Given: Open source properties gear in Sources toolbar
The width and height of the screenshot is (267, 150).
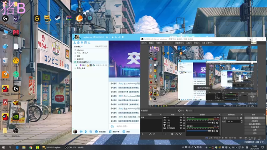Looking at the screenshot, I should click(x=172, y=134).
